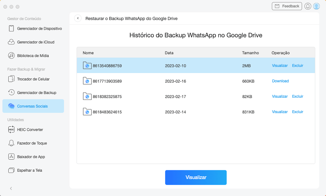326x196 pixels.
Task: Open Trocador de Celular section
Action: [x=33, y=79]
